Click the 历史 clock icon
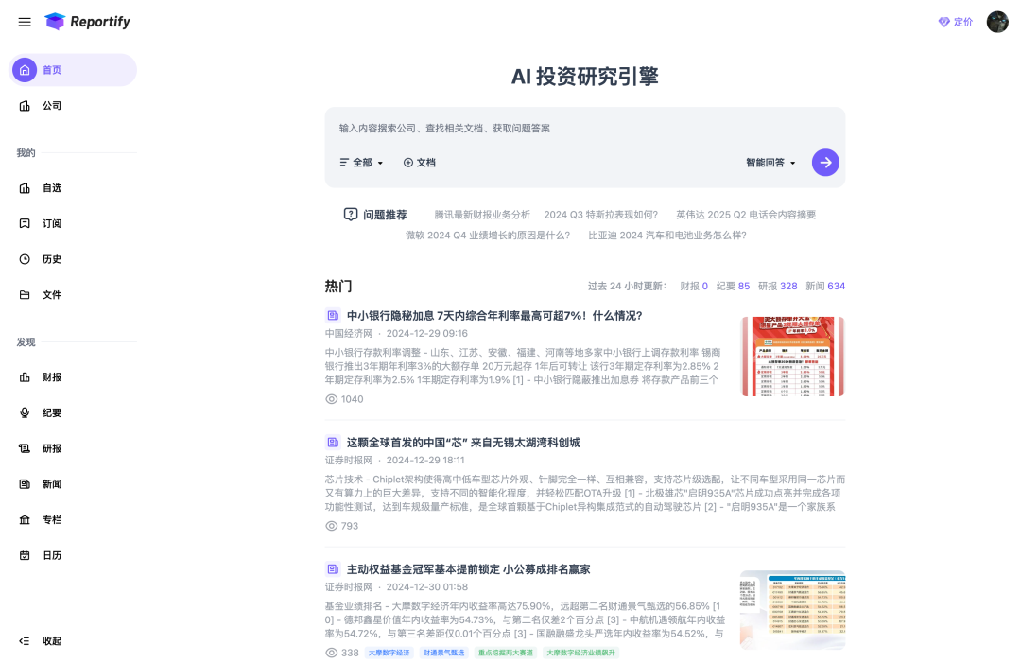 (x=25, y=259)
